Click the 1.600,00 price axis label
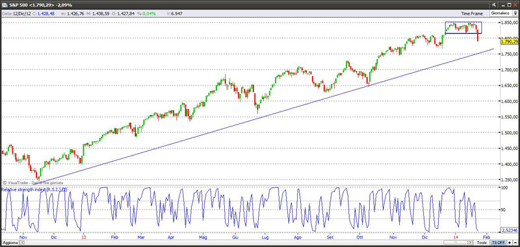This screenshot has width=520, height=247. coord(509,102)
